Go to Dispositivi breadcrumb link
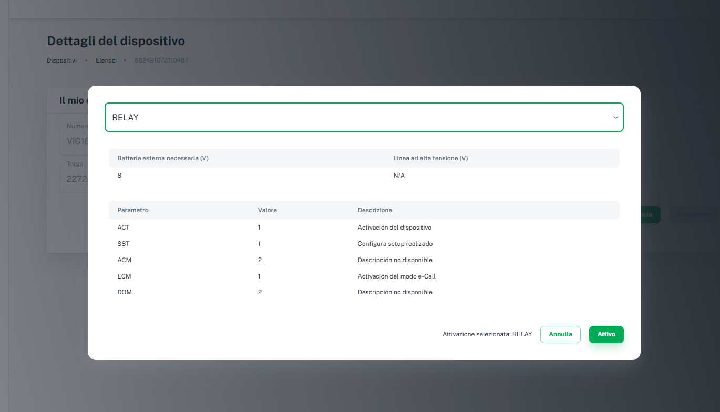This screenshot has height=412, width=720. pyautogui.click(x=61, y=60)
